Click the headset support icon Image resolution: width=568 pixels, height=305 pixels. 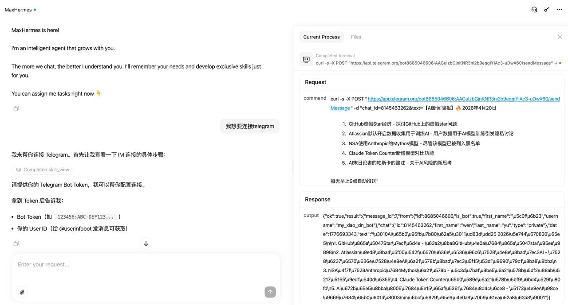[x=534, y=9]
